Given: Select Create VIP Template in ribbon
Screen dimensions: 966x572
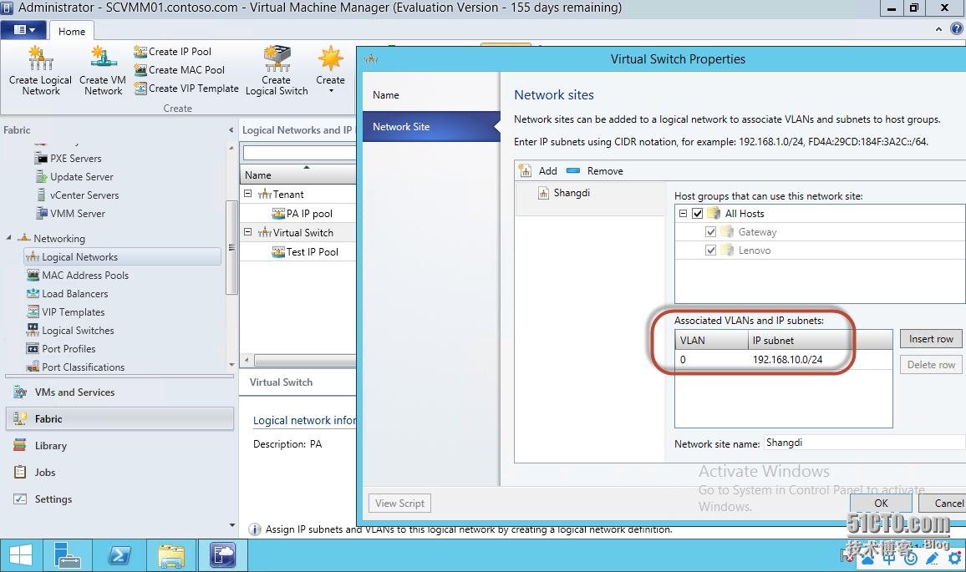Looking at the screenshot, I should coord(186,89).
